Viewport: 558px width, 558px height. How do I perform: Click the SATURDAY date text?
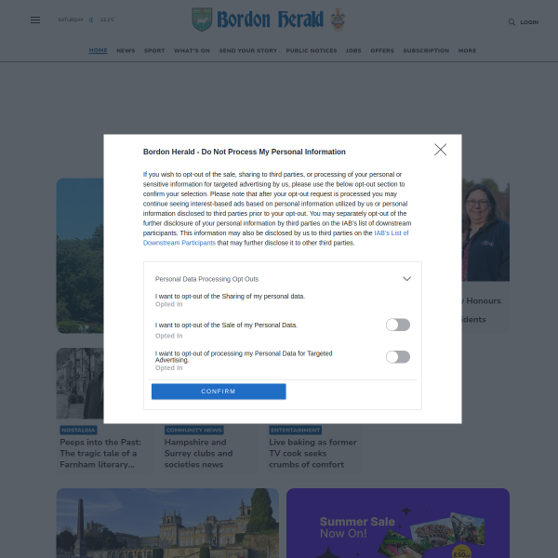[71, 20]
